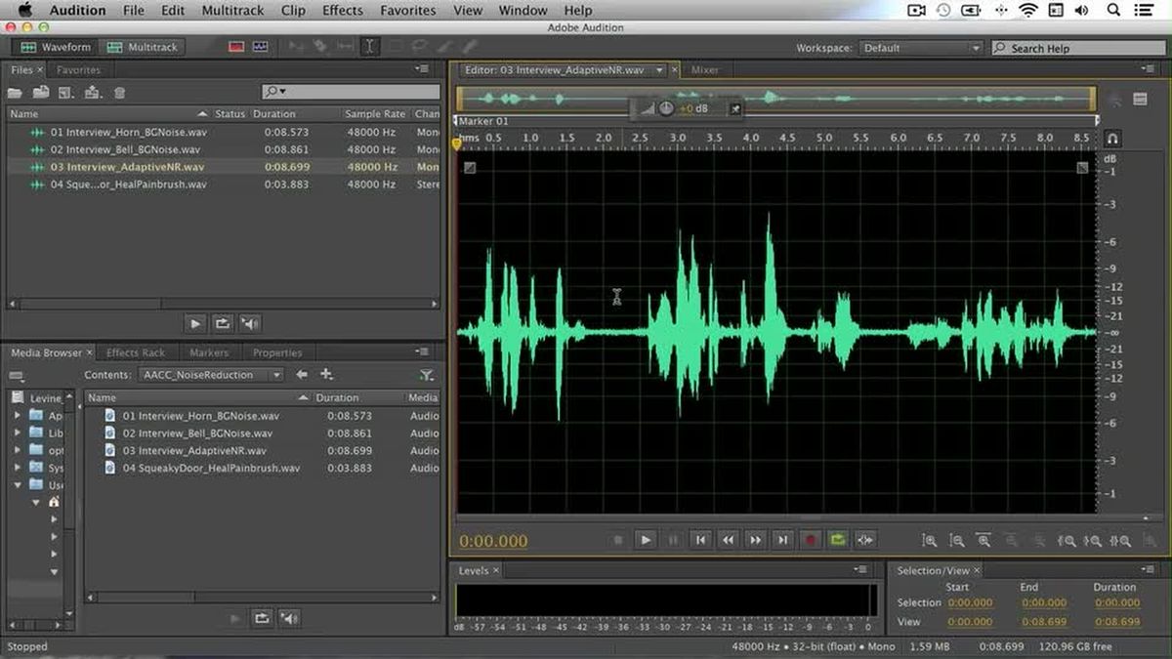Expand the Sys folder in tree
The height and width of the screenshot is (659, 1172).
tap(17, 468)
